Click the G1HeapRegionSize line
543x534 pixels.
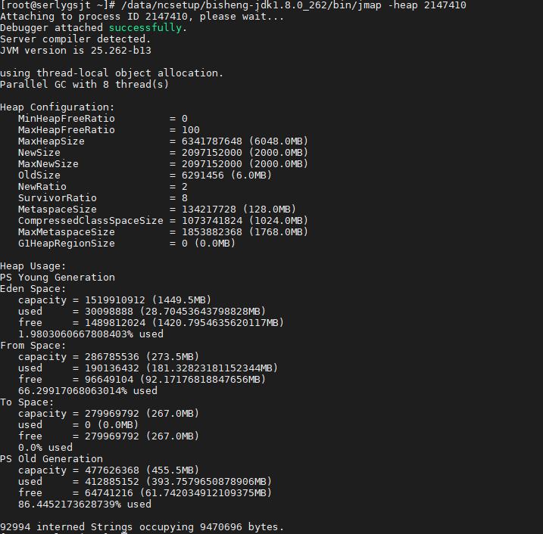126,244
